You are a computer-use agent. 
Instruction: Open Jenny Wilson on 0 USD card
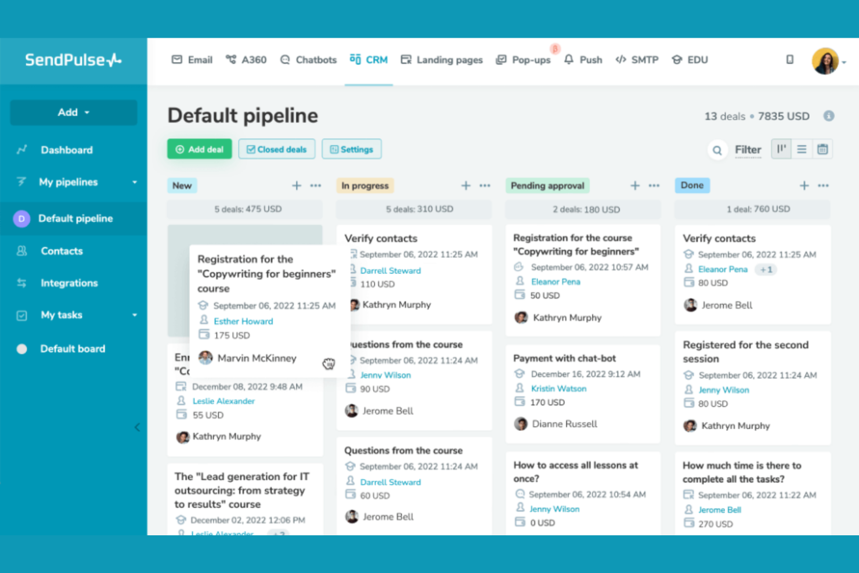(554, 509)
